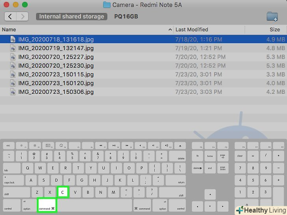Sort files by the Last Modified column
The height and width of the screenshot is (215, 287).
192,30
